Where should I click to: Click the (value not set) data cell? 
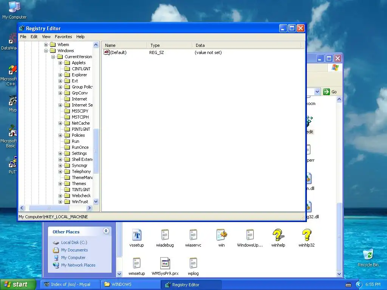click(208, 52)
